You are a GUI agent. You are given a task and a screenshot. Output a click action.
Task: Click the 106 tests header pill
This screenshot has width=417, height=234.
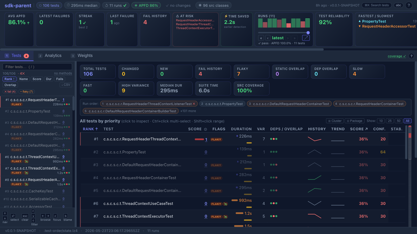[49, 5]
